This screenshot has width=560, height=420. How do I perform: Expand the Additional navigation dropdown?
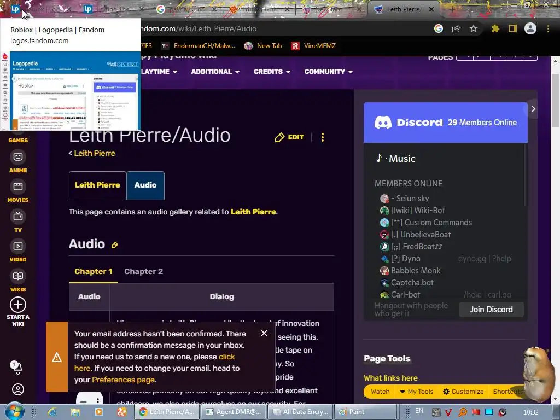pos(215,72)
